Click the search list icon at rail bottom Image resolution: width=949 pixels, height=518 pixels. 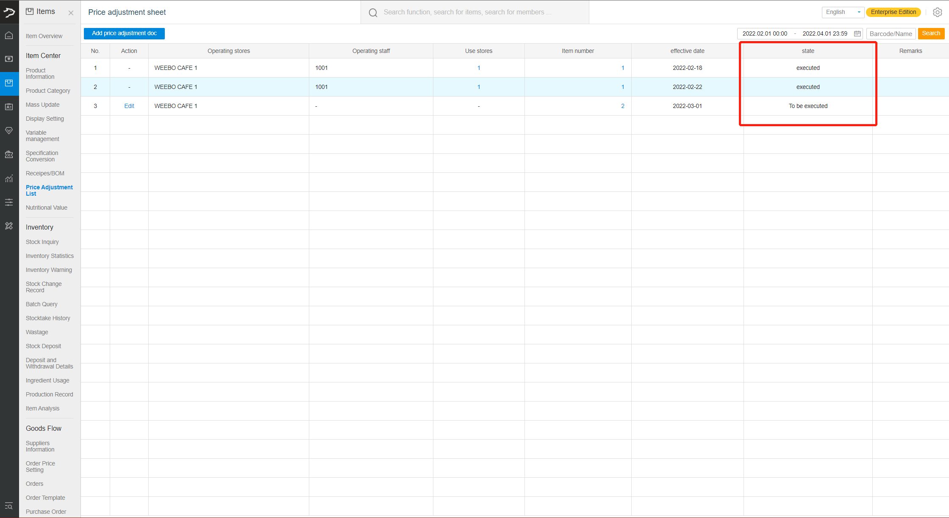pyautogui.click(x=9, y=506)
